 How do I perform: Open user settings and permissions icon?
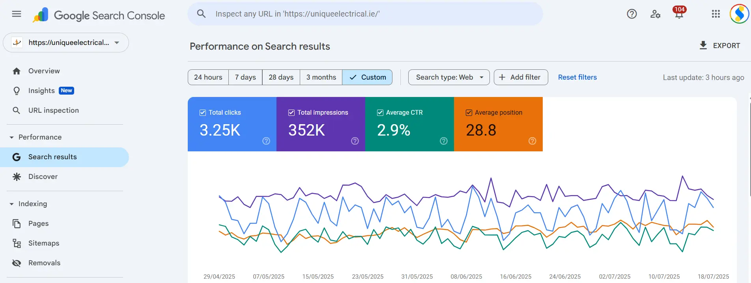[655, 14]
